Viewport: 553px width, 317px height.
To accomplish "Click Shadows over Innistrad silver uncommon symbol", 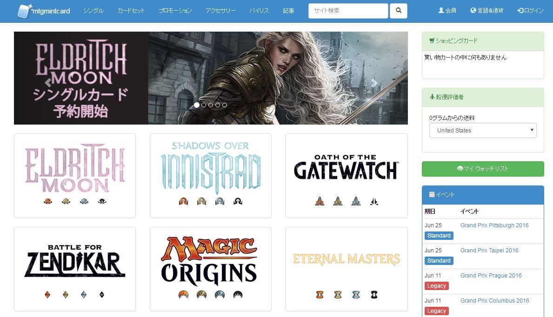I will (220, 201).
